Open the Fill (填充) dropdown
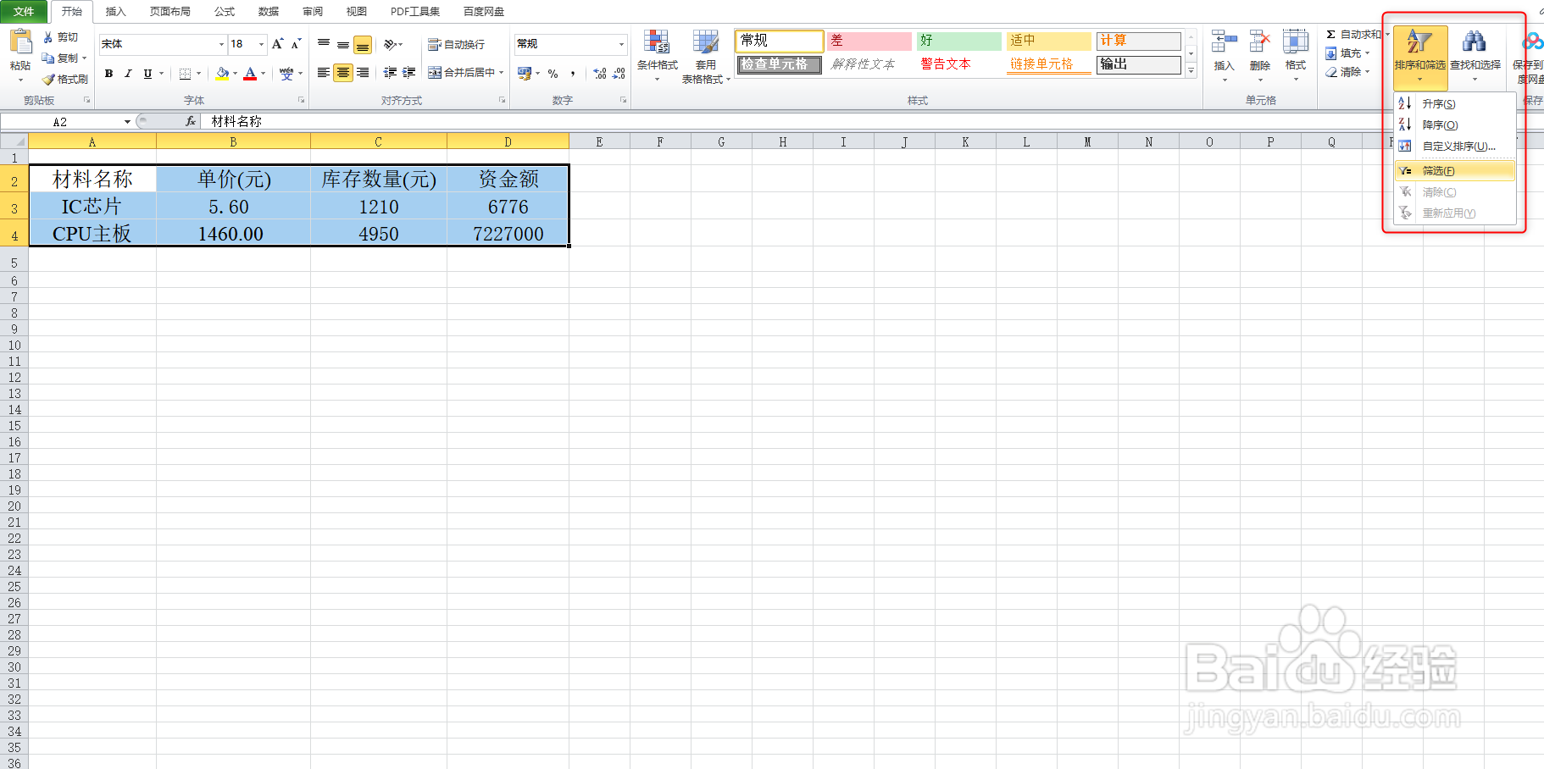The width and height of the screenshot is (1544, 769). 1348,53
